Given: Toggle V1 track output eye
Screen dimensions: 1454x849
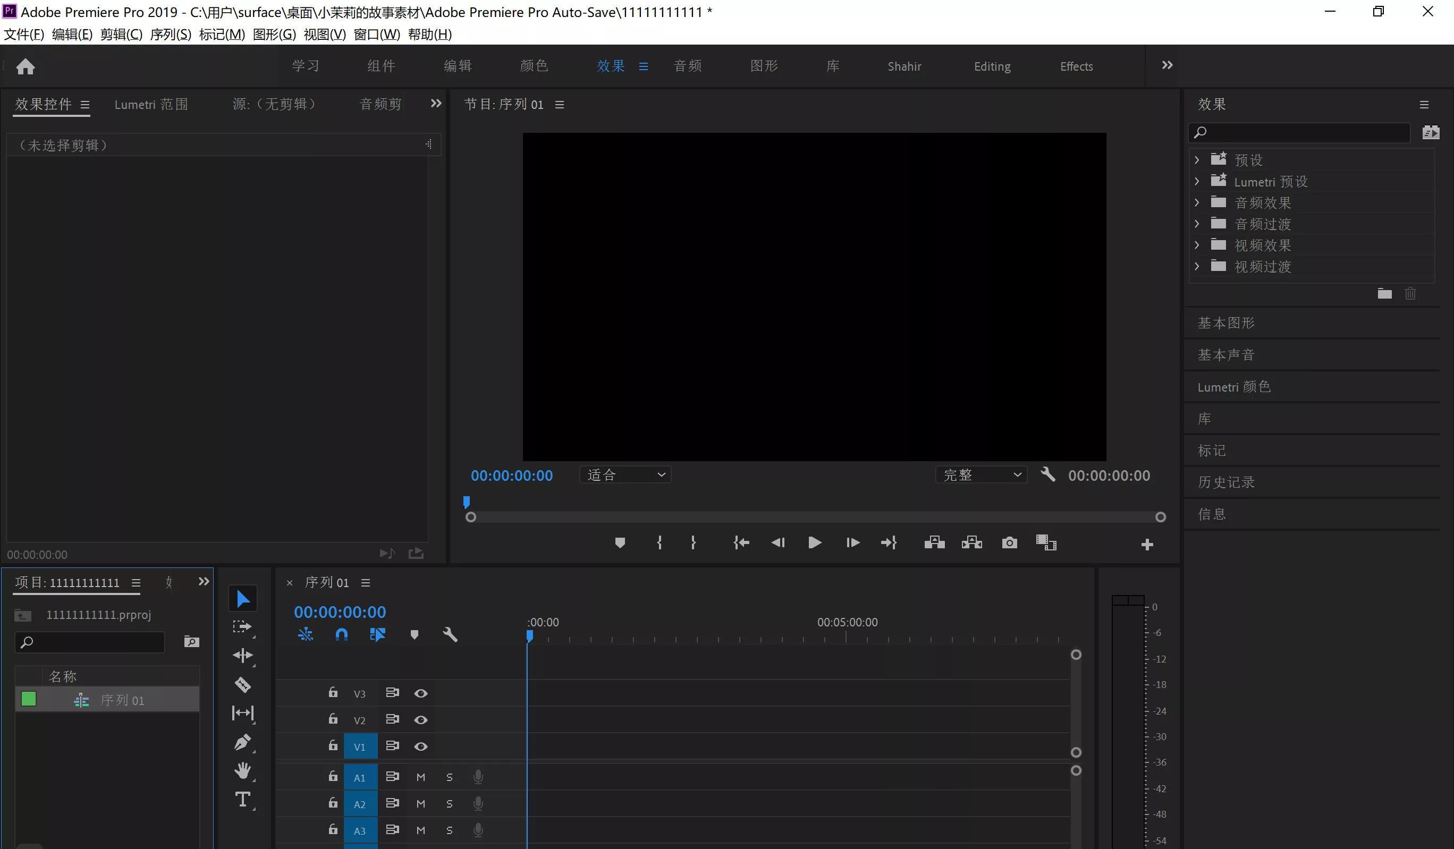Looking at the screenshot, I should [x=420, y=746].
